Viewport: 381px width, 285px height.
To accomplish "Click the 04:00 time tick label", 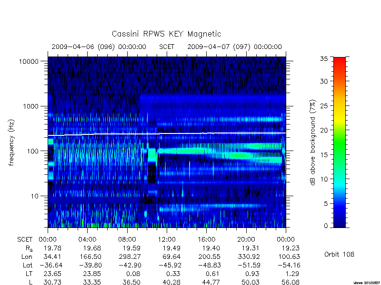I will [87, 240].
